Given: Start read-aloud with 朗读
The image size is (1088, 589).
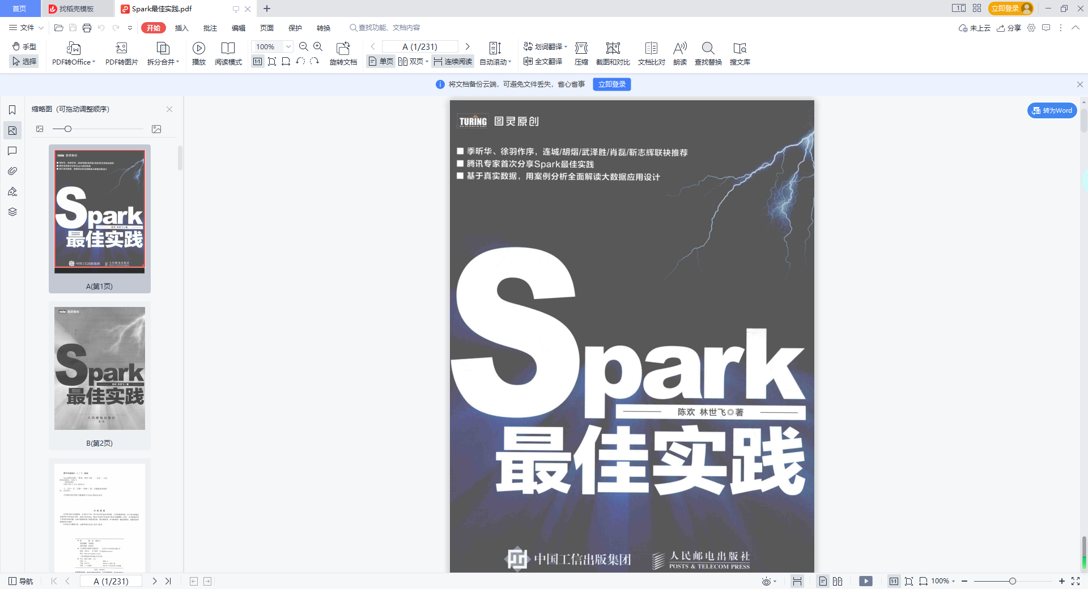Looking at the screenshot, I should tap(680, 54).
